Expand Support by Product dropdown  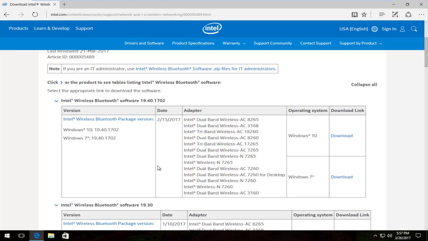point(360,43)
